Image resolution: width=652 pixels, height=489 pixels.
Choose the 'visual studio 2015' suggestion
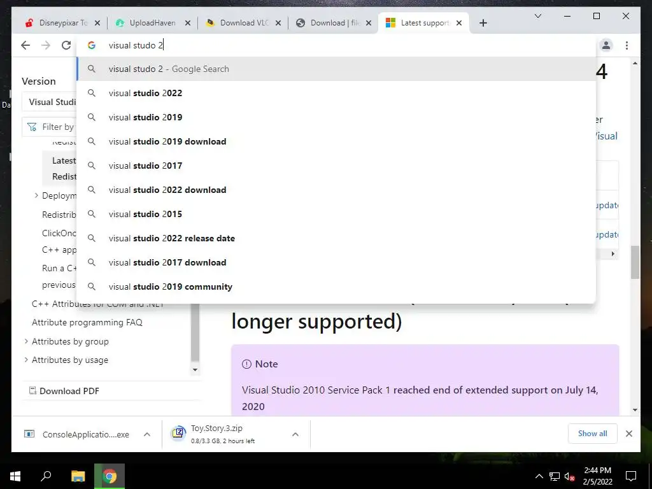pos(336,214)
